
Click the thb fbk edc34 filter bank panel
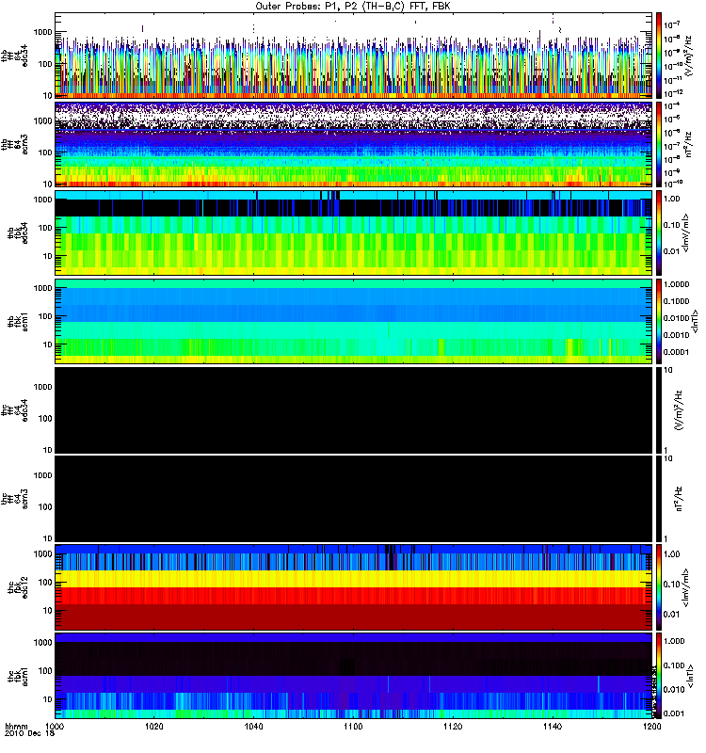(x=354, y=232)
